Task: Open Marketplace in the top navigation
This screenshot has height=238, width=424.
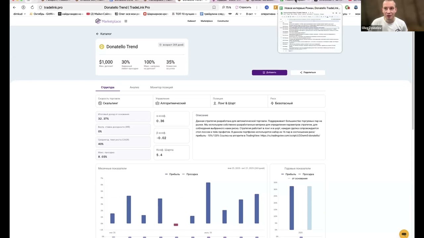Action: 207,21
